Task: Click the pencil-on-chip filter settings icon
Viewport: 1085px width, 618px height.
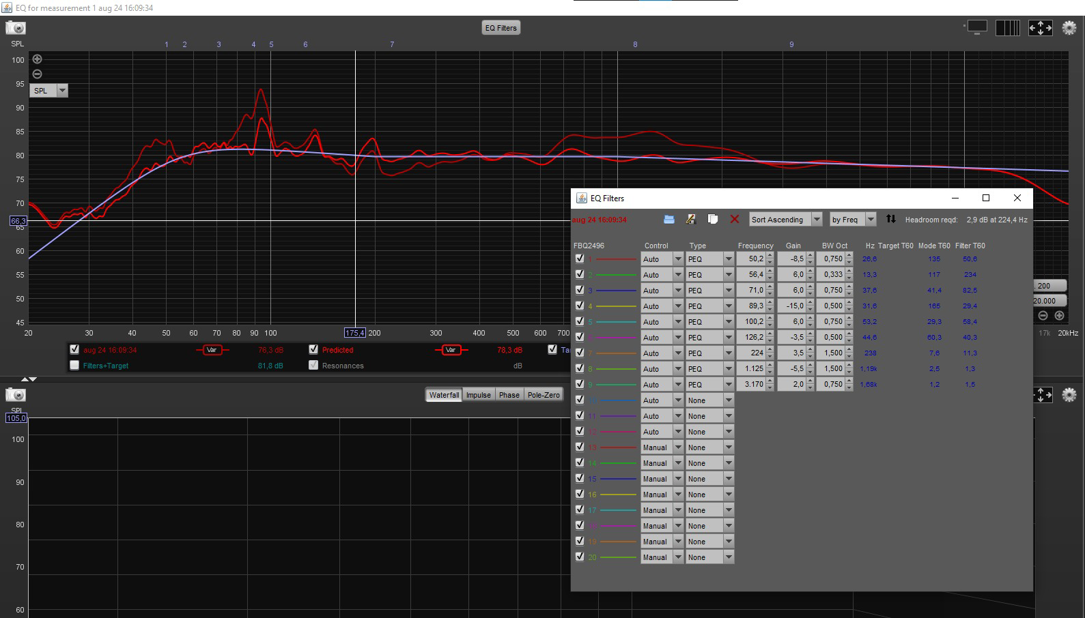Action: tap(690, 219)
